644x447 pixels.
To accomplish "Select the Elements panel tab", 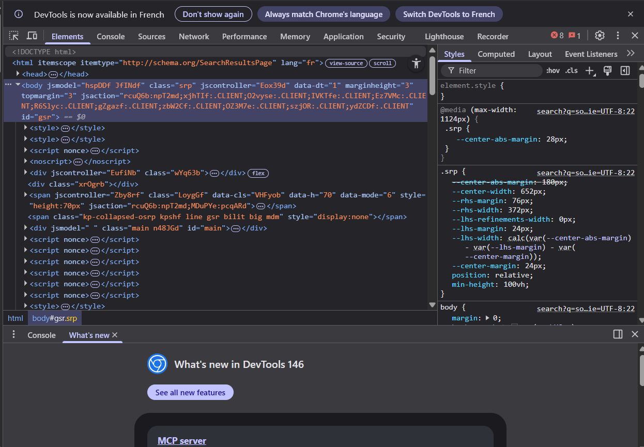I will coord(67,36).
